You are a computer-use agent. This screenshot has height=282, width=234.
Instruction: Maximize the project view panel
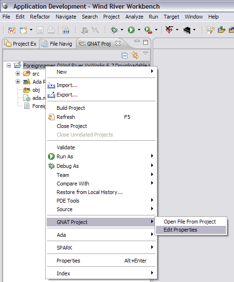point(146,42)
